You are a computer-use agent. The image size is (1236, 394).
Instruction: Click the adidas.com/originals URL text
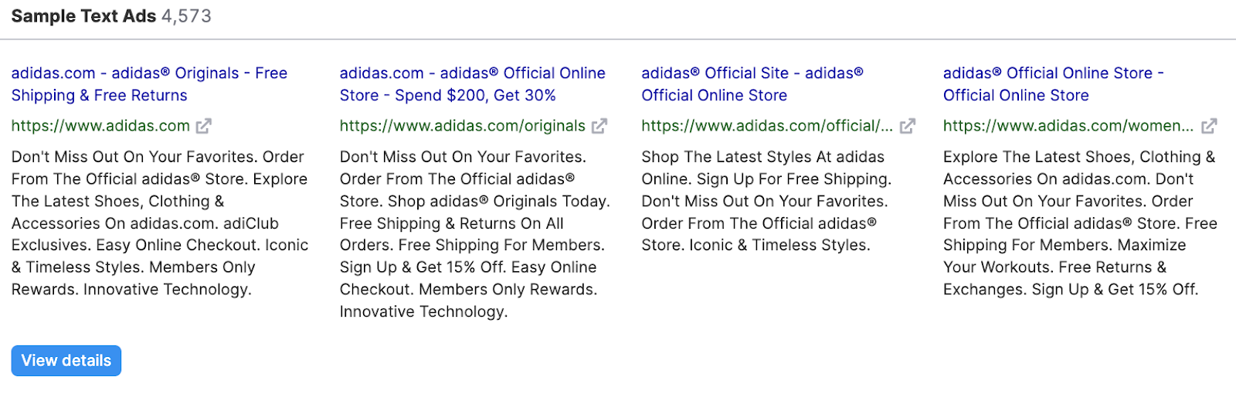[462, 126]
